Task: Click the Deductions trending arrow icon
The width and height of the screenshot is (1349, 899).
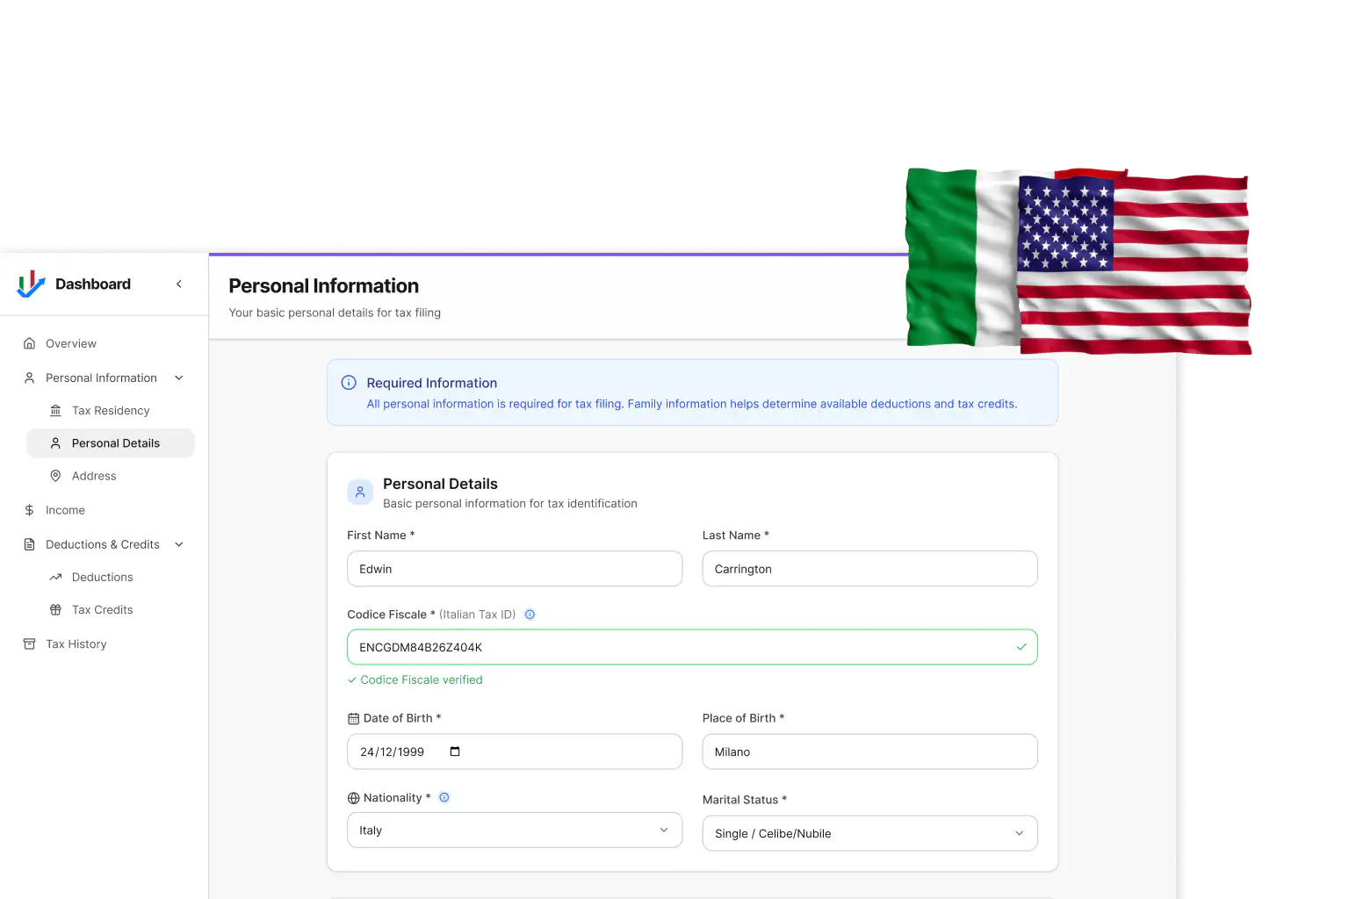Action: click(55, 577)
